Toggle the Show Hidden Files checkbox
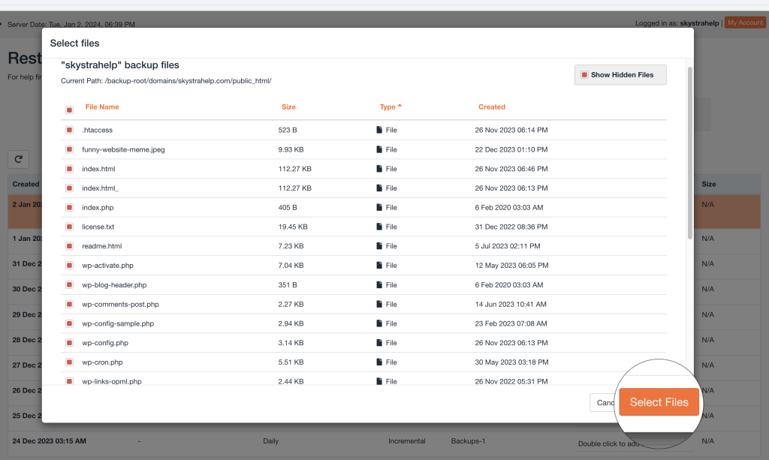Viewport: 769px width, 460px height. pyautogui.click(x=584, y=75)
